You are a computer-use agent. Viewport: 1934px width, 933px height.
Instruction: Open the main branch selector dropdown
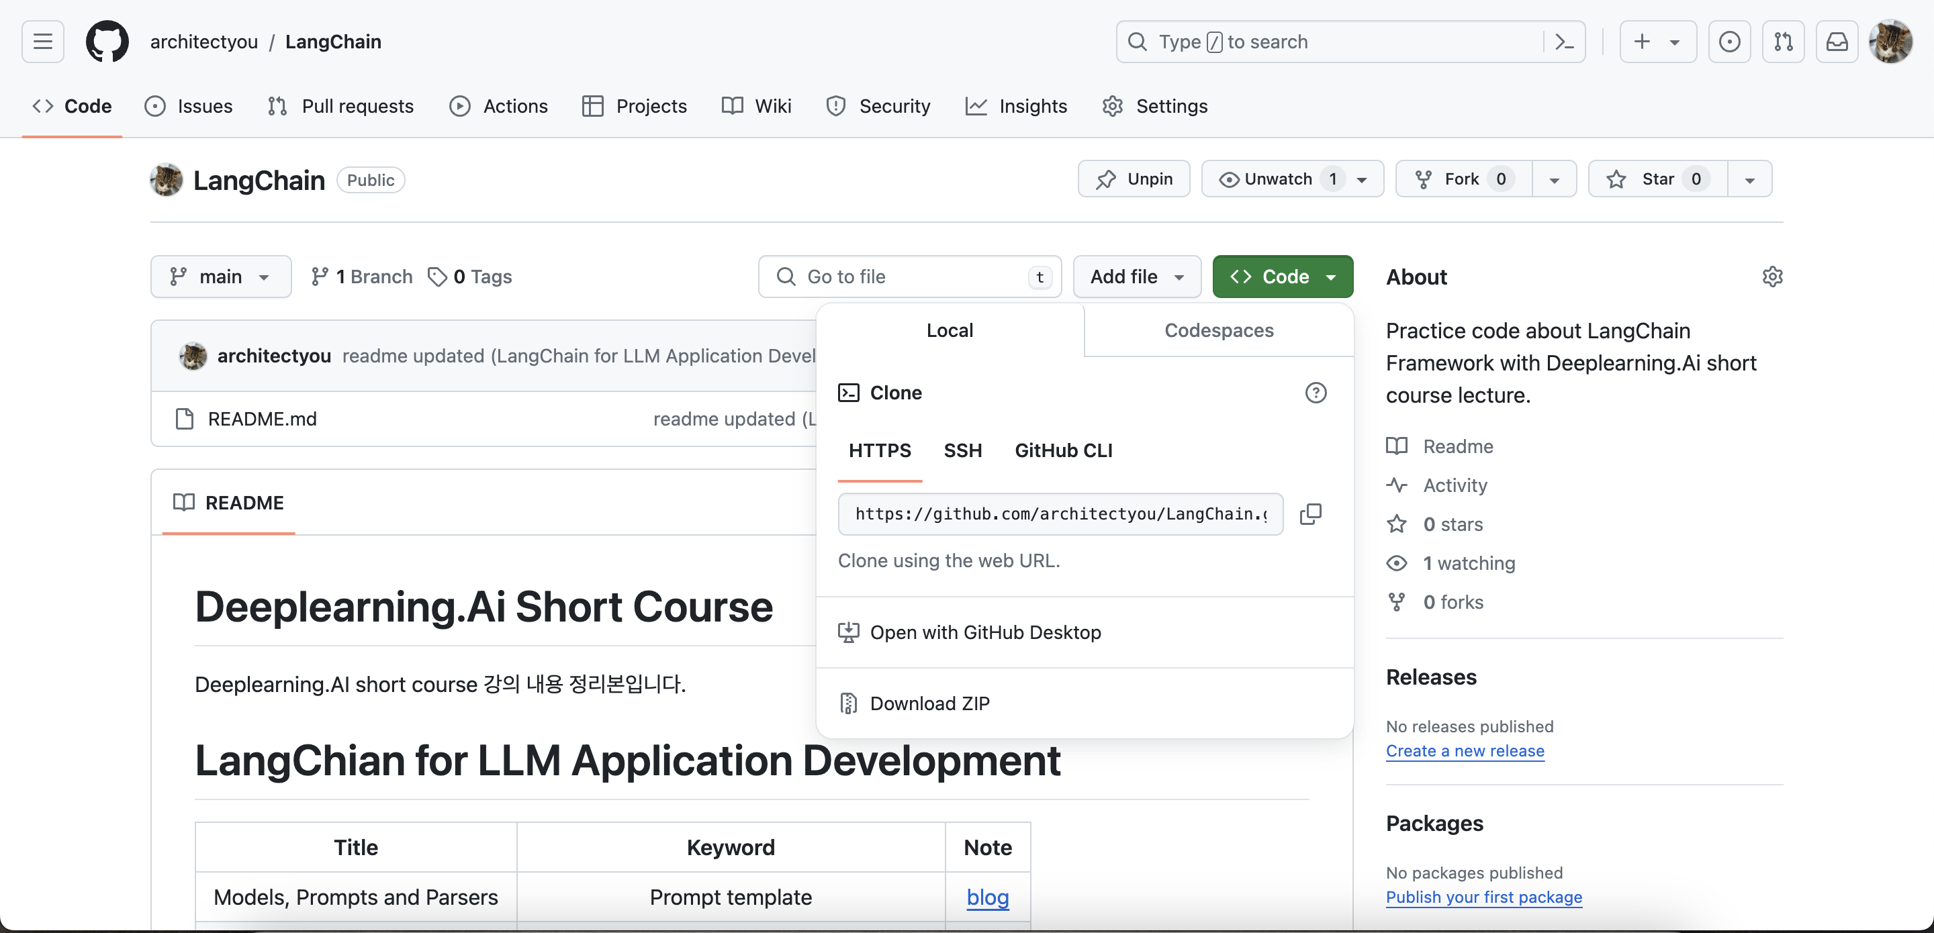pyautogui.click(x=221, y=277)
